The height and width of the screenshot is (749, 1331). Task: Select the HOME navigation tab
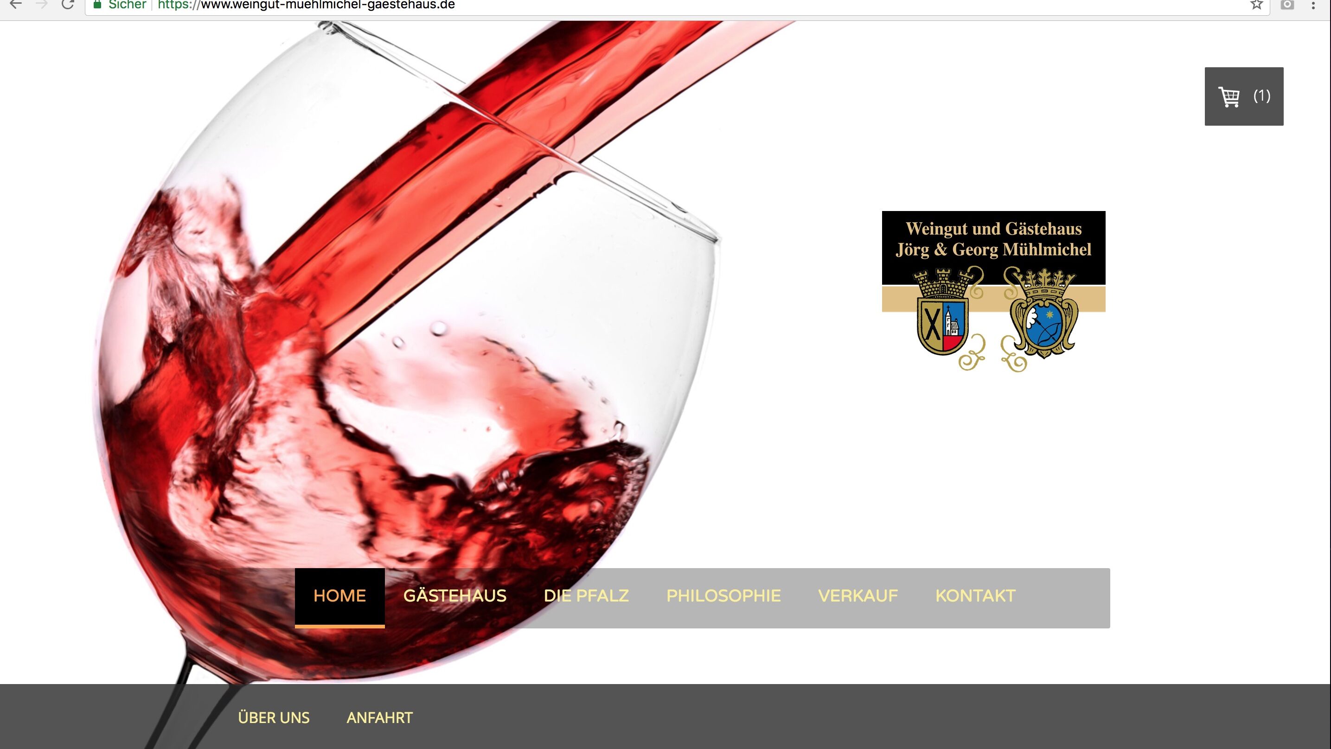[x=339, y=596]
